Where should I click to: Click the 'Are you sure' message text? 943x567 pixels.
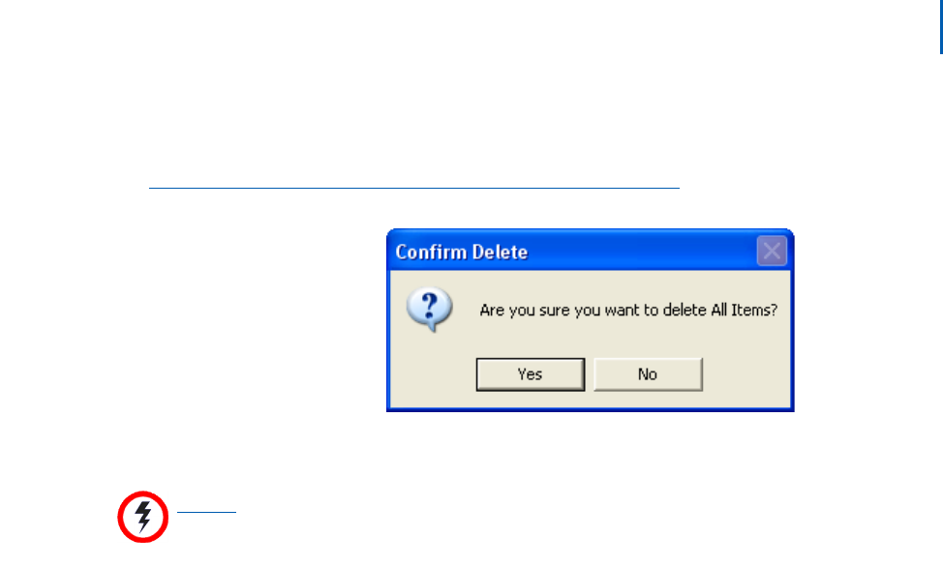[628, 311]
